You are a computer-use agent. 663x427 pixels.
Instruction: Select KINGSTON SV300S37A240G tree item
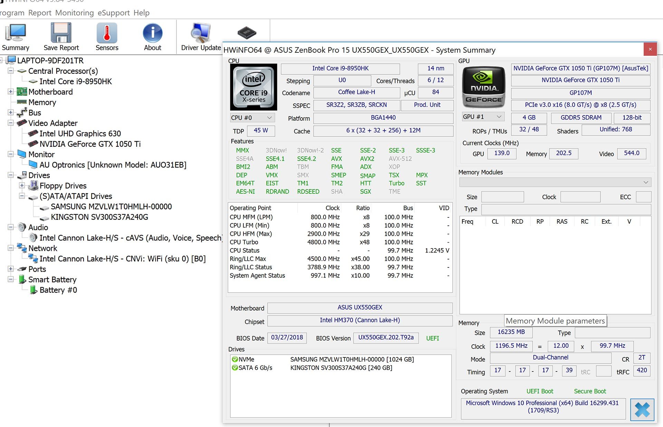click(x=99, y=217)
